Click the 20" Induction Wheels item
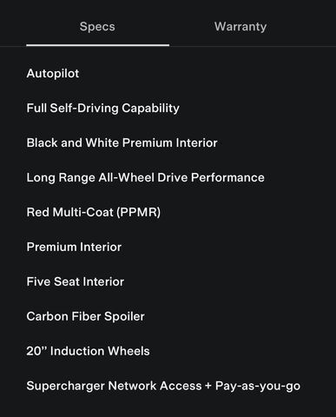Screen dimensions: 336x417 (x=88, y=351)
